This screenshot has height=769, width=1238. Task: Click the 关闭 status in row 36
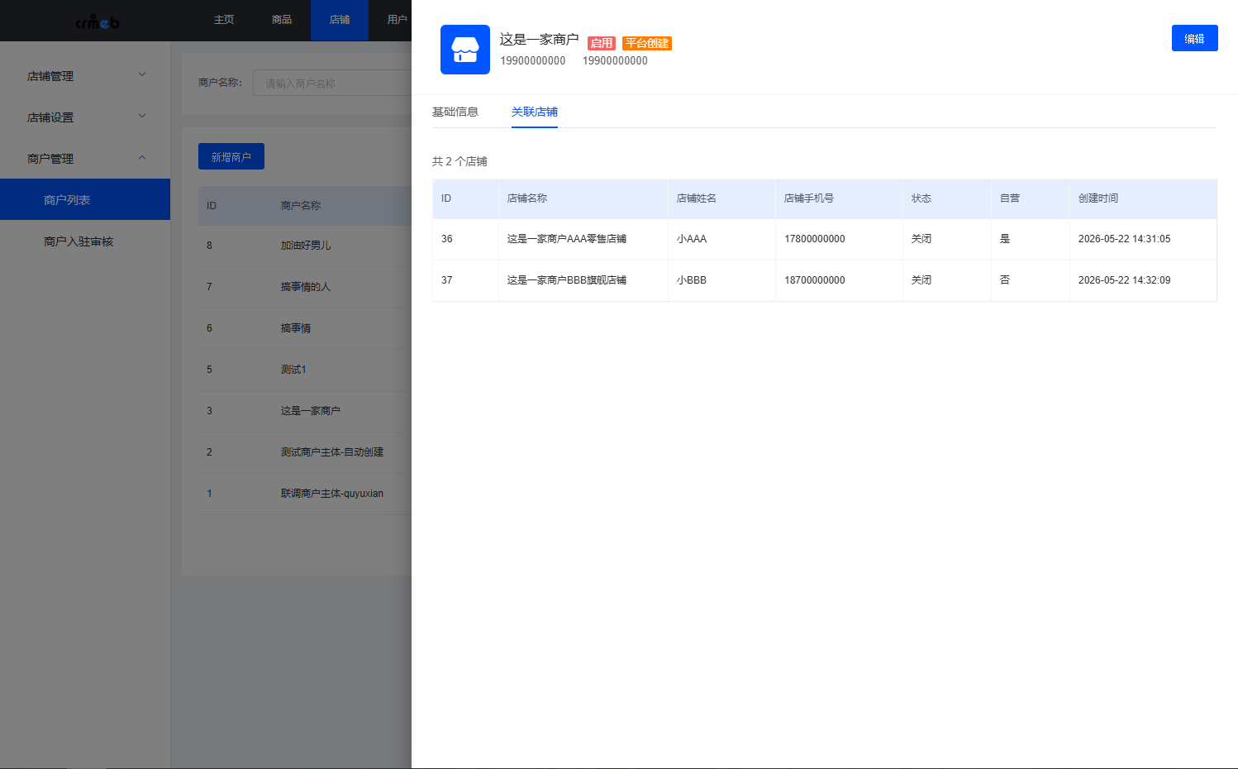point(921,239)
